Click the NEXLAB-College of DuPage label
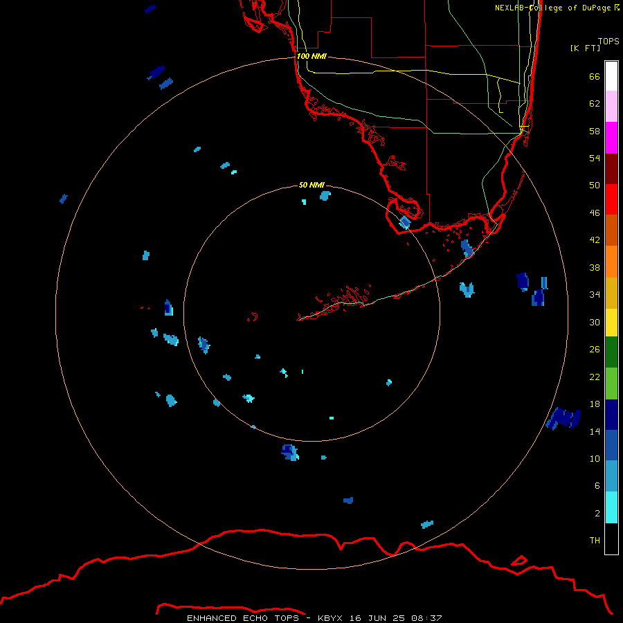The height and width of the screenshot is (623, 623). (x=552, y=8)
